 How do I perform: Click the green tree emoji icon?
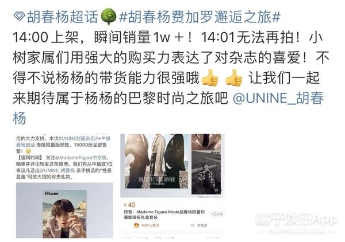[108, 17]
